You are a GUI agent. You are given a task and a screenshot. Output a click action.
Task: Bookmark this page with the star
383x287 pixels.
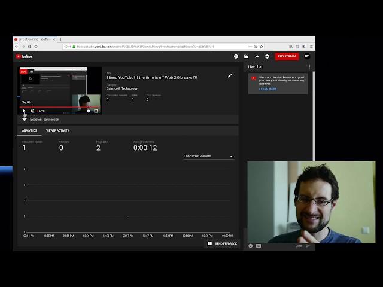tap(261, 47)
